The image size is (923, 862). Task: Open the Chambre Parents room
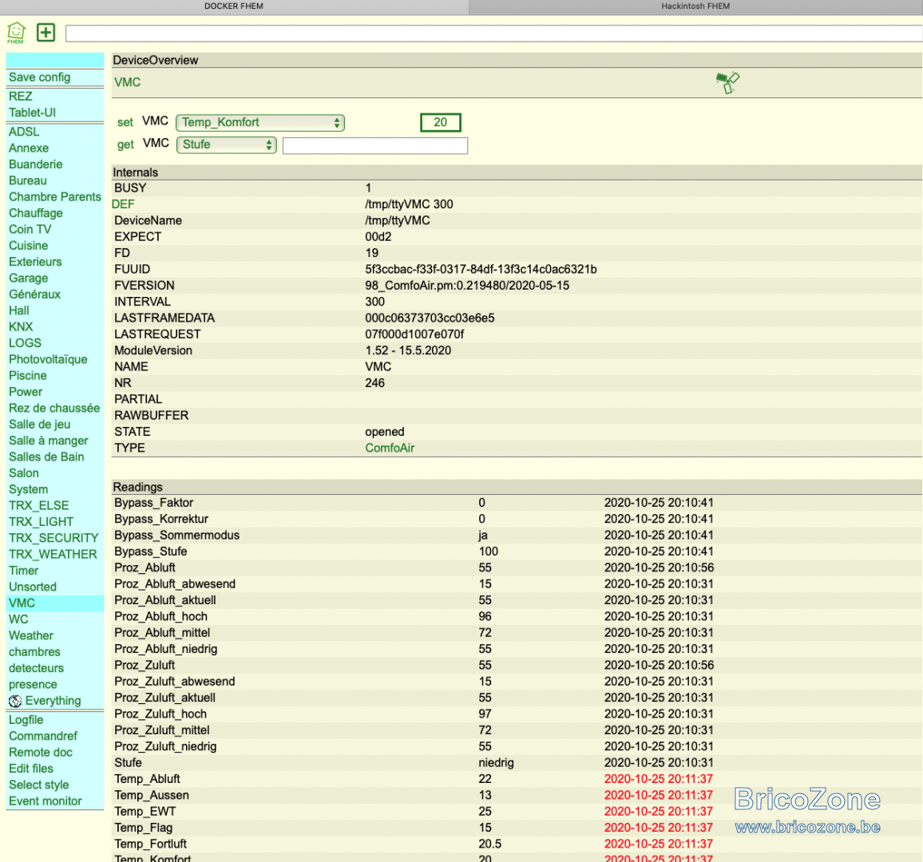click(x=55, y=196)
